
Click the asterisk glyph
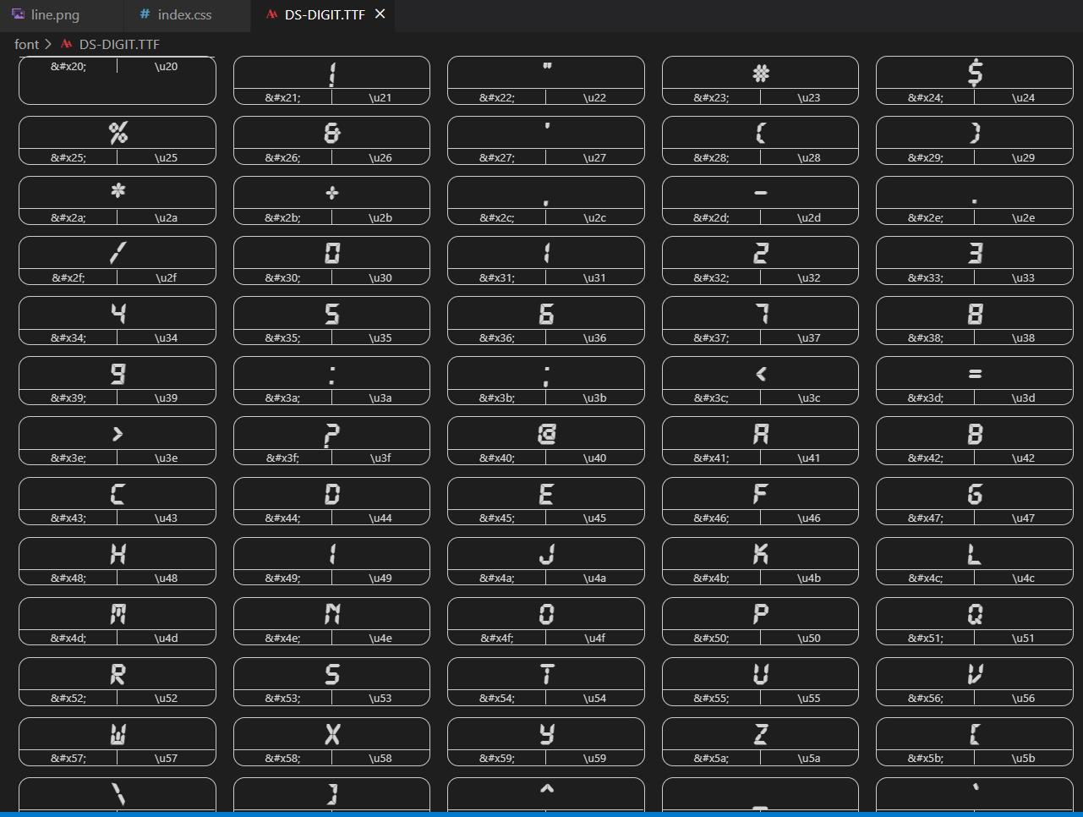pyautogui.click(x=118, y=190)
